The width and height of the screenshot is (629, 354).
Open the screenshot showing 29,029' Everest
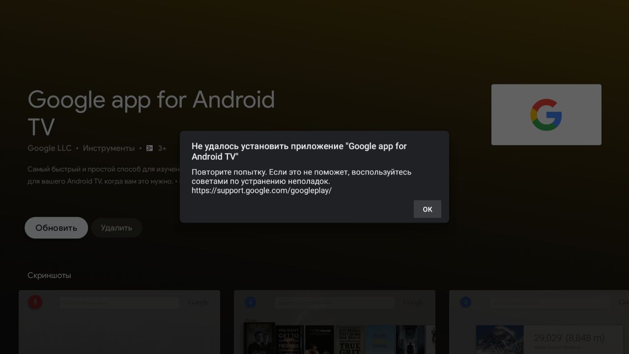539,322
